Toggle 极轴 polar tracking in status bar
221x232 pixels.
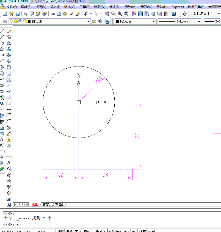[87, 231]
